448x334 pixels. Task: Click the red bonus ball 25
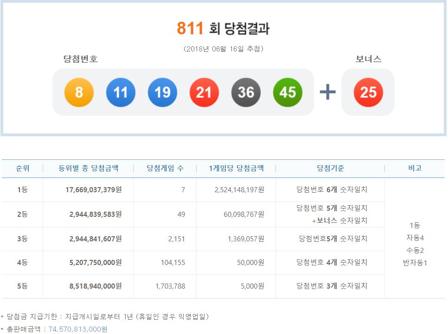(x=368, y=92)
